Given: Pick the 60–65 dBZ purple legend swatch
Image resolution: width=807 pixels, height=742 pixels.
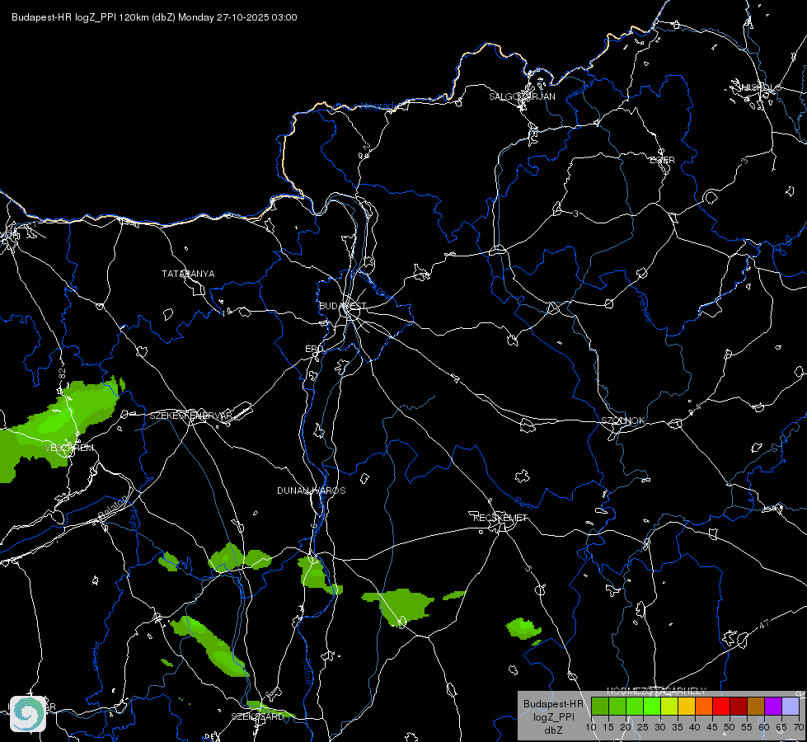Looking at the screenshot, I should click(x=773, y=706).
